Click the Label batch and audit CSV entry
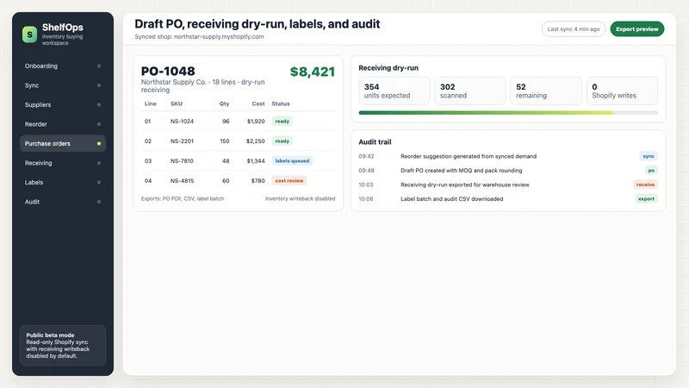Image resolution: width=689 pixels, height=388 pixels. pos(508,199)
